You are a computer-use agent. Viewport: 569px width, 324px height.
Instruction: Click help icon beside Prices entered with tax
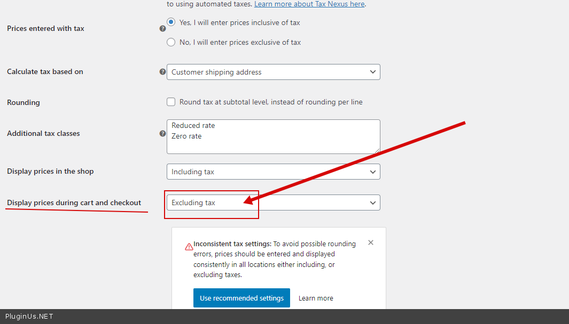pyautogui.click(x=162, y=29)
